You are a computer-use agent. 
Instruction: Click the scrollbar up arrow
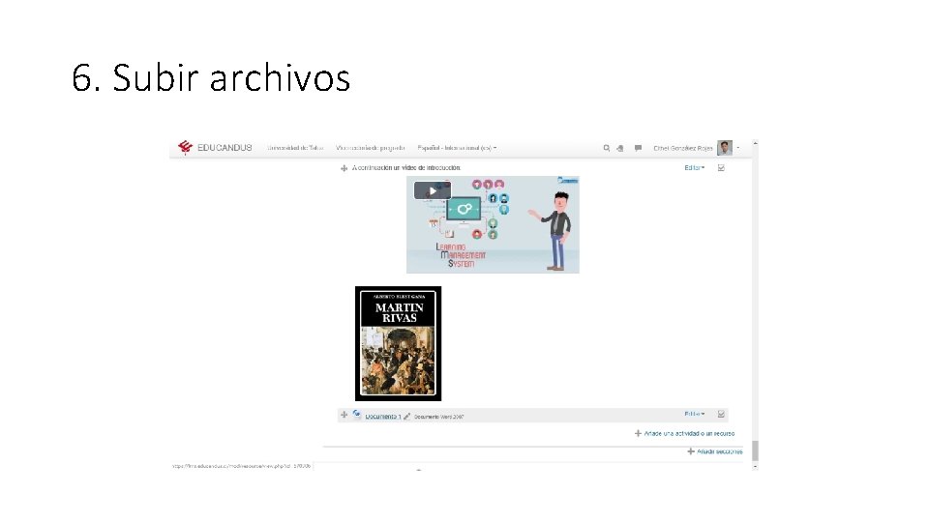(756, 143)
